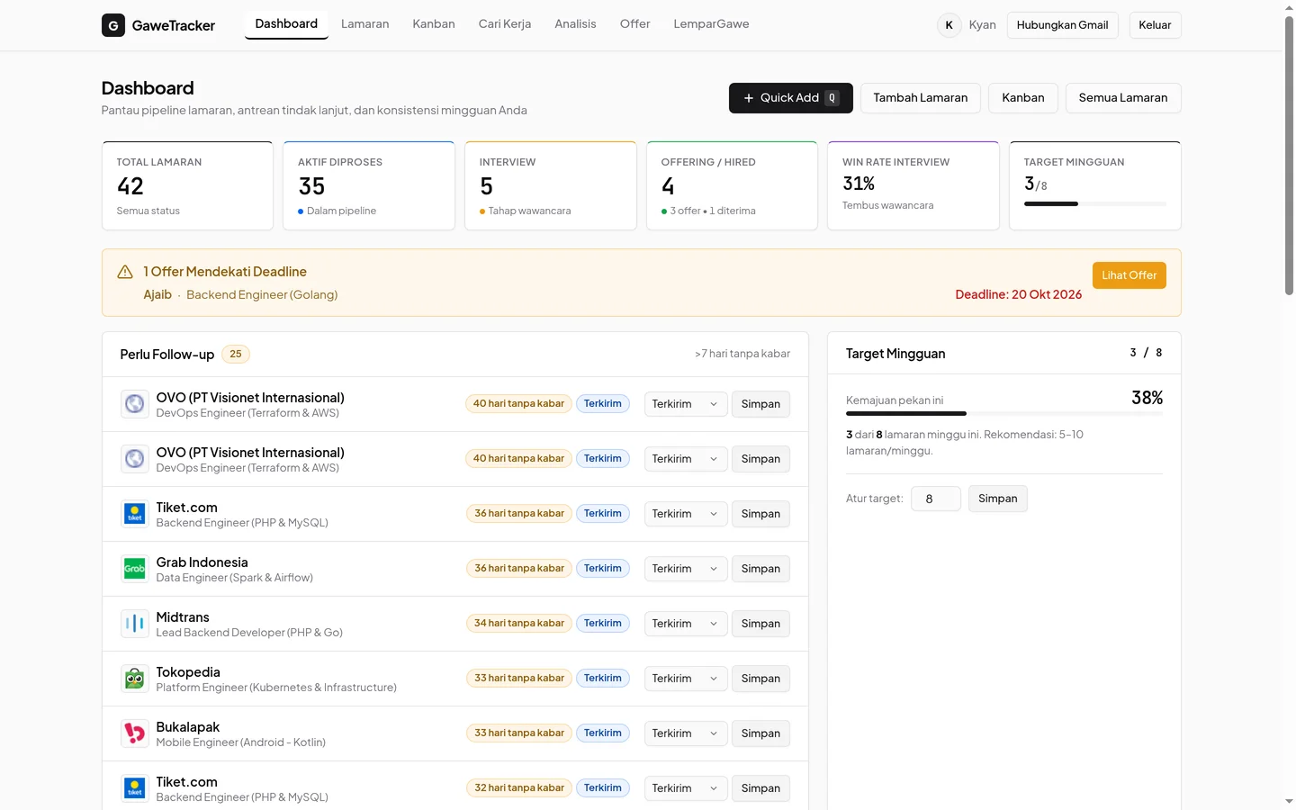Open Semua Lamaran

click(x=1123, y=98)
